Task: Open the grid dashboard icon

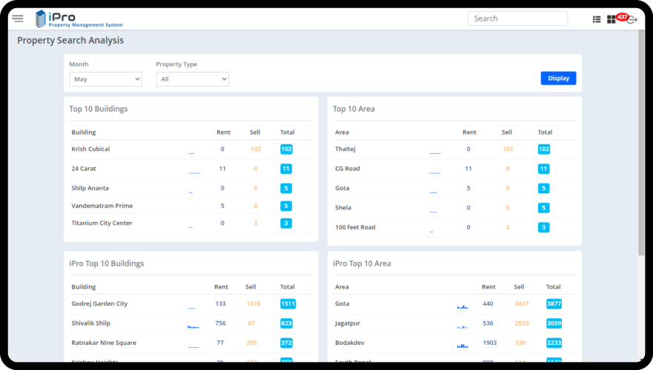Action: click(611, 19)
